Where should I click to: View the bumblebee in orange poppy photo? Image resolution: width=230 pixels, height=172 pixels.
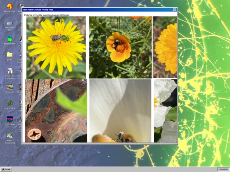[x=120, y=47]
